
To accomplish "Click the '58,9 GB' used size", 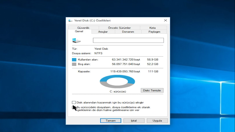I will coord(152,60).
